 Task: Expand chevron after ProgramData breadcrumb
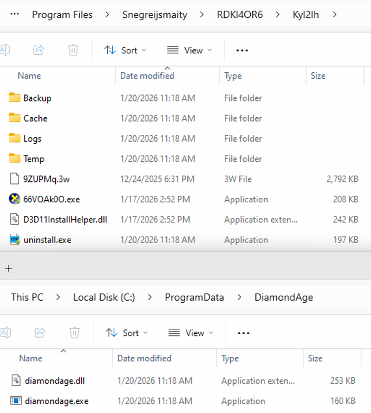pos(239,297)
